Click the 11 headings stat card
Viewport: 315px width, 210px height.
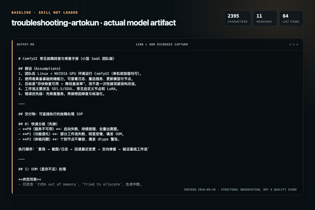click(265, 18)
